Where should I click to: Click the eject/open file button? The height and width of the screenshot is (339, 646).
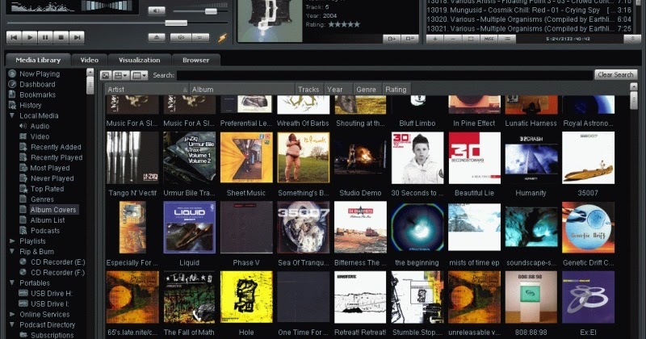pos(157,37)
